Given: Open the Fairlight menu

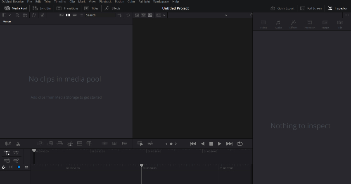Looking at the screenshot, I should coord(144,2).
